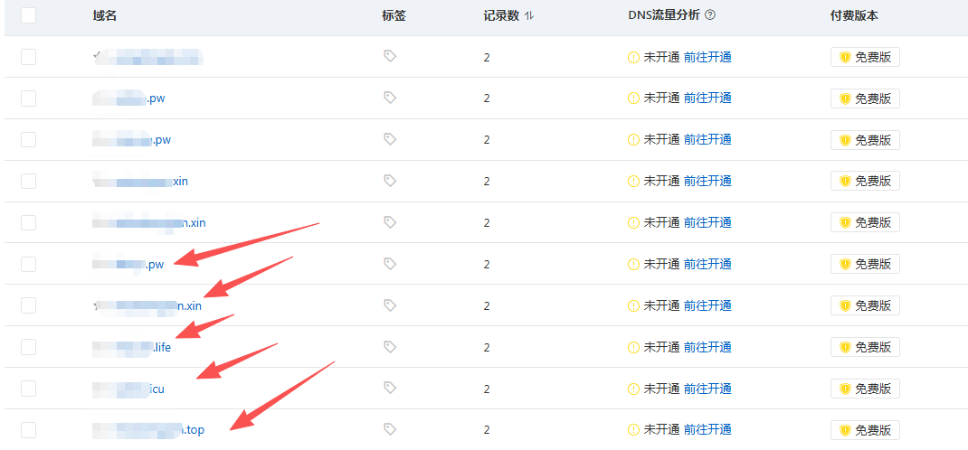Enable the checkbox for the .top domain
Image resolution: width=968 pixels, height=450 pixels.
point(28,430)
